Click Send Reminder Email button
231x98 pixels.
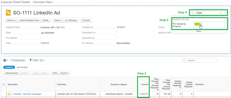(29, 20)
